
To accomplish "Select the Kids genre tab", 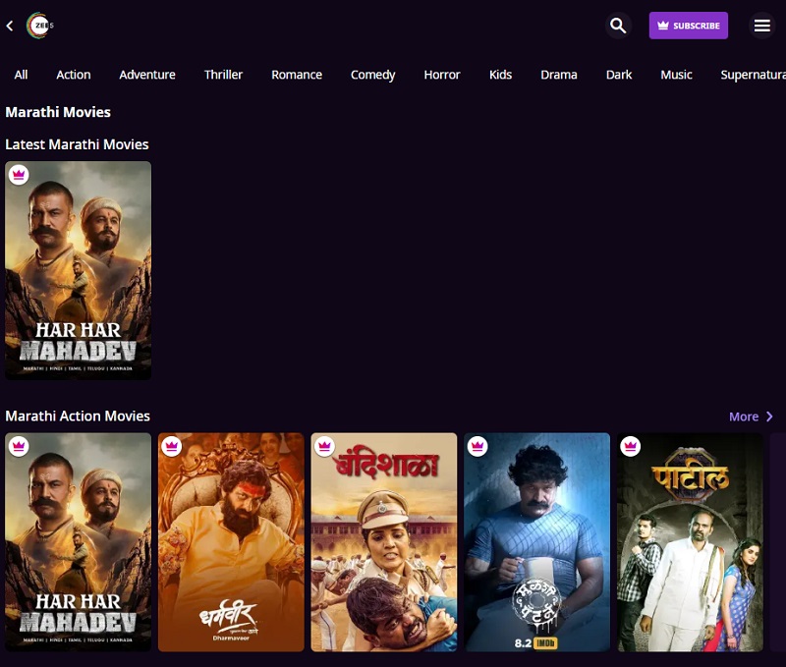I will [x=500, y=75].
